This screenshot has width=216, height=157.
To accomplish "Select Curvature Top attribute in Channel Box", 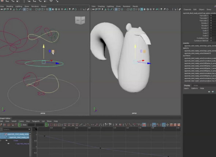I will 202,38.
